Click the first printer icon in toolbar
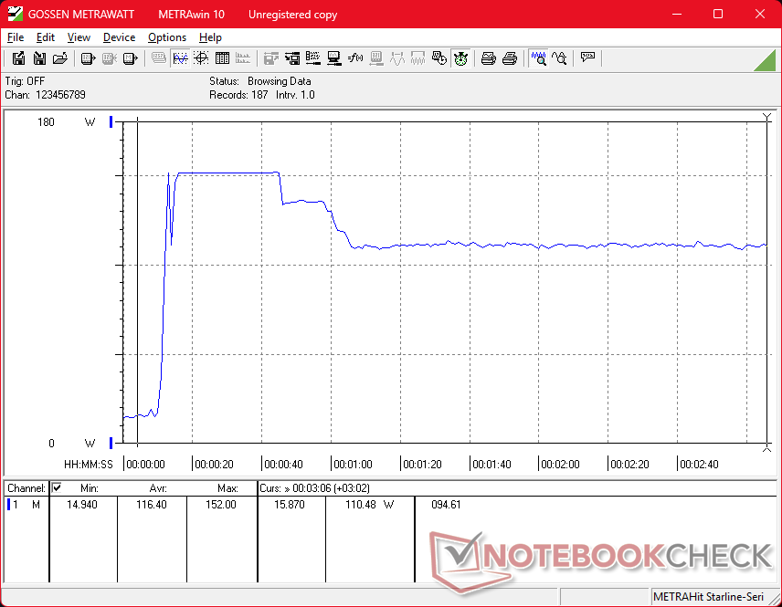The image size is (782, 607). click(489, 58)
